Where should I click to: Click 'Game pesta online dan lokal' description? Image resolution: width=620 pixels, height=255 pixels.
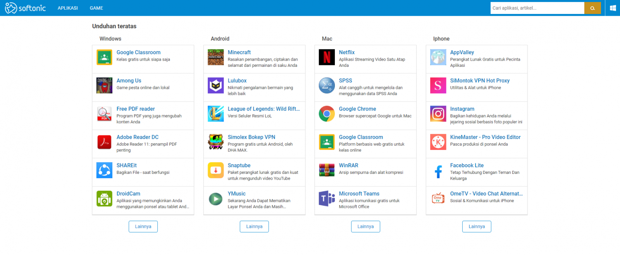pos(143,88)
